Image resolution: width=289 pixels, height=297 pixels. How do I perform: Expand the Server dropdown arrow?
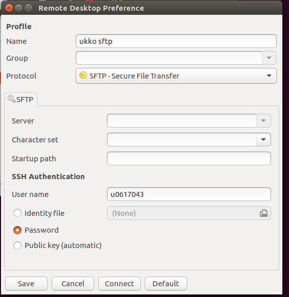pyautogui.click(x=263, y=120)
